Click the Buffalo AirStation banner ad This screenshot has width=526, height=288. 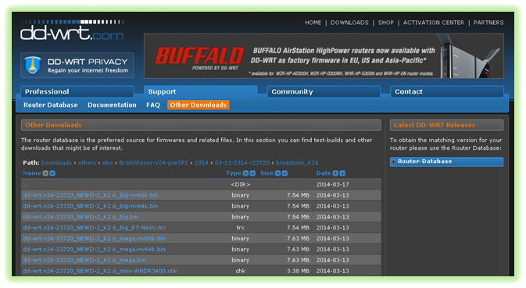[x=324, y=56]
